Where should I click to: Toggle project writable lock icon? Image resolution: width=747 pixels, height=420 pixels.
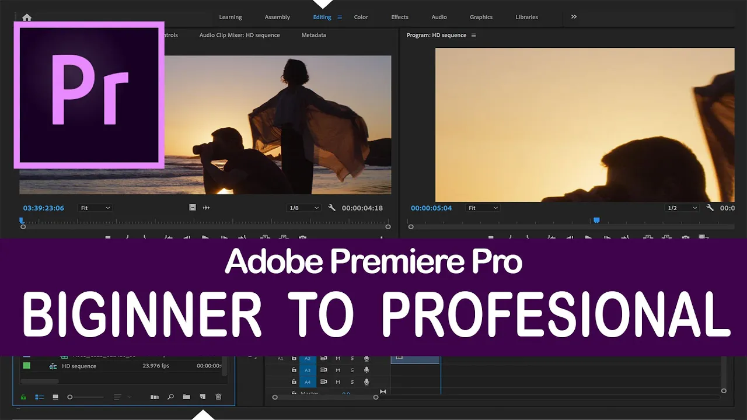[23, 397]
